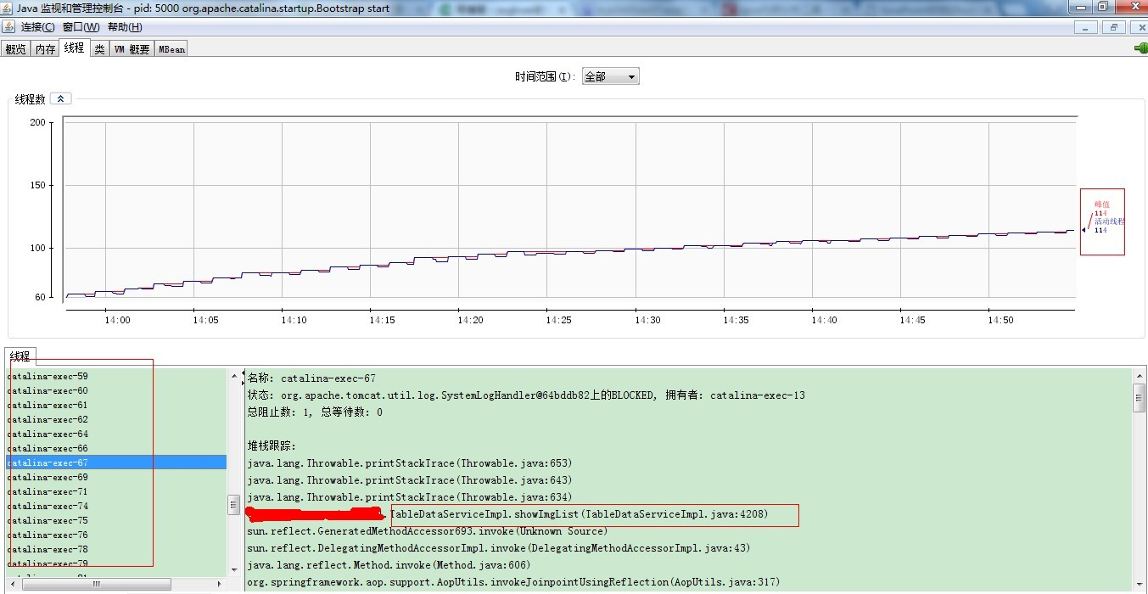Viewport: 1148px width, 594px height.
Task: Switch to the 内存 tab
Action: [x=44, y=48]
